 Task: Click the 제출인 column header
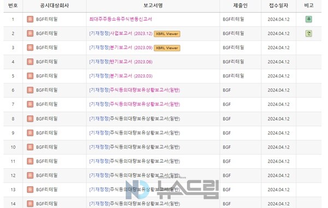tap(241, 5)
